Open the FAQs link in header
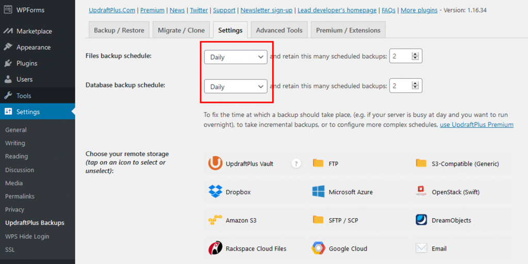Viewport: 528px width, 264px height. [388, 10]
